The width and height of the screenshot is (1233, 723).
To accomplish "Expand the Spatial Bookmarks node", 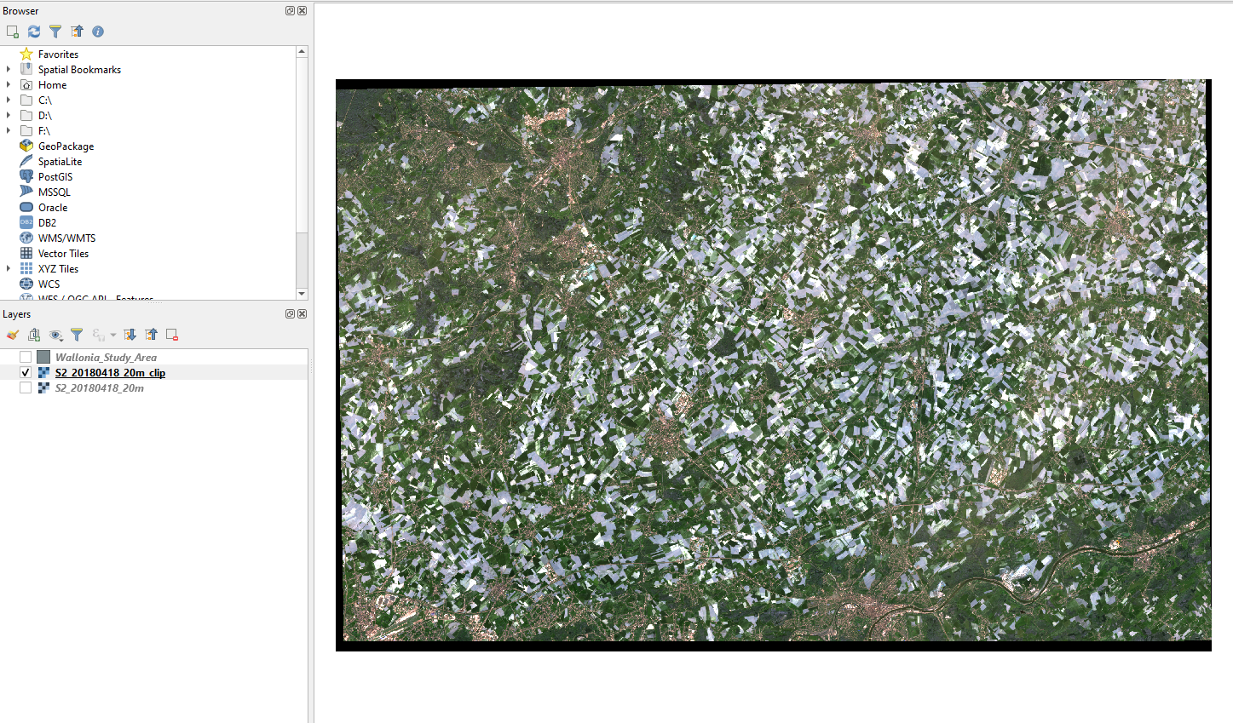I will click(x=9, y=70).
